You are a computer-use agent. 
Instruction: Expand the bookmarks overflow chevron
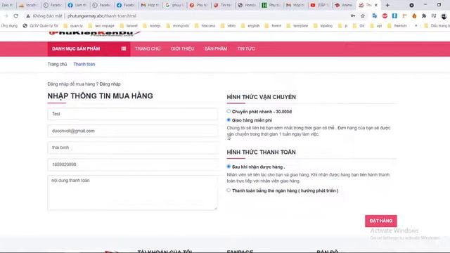pos(416,26)
